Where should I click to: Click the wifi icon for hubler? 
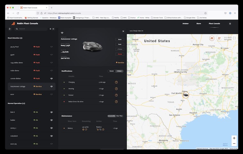(x=51, y=120)
